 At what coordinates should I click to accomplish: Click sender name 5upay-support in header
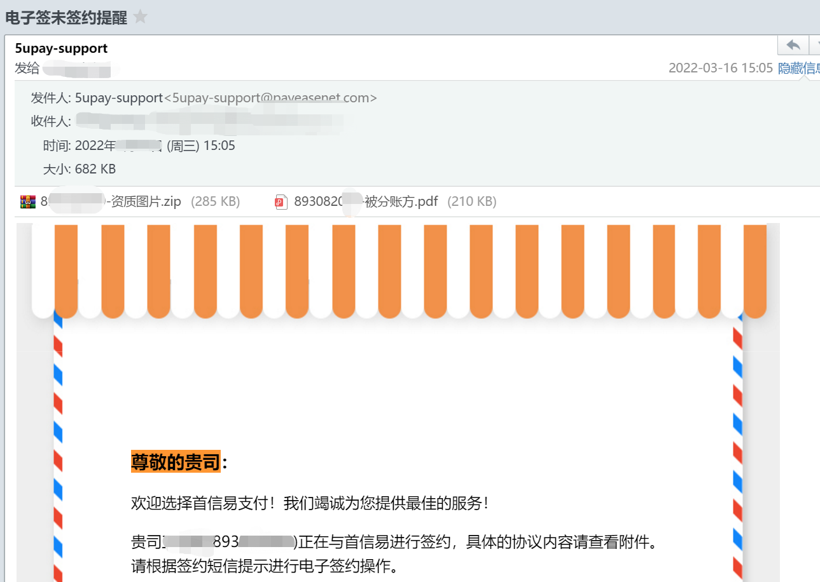point(61,48)
